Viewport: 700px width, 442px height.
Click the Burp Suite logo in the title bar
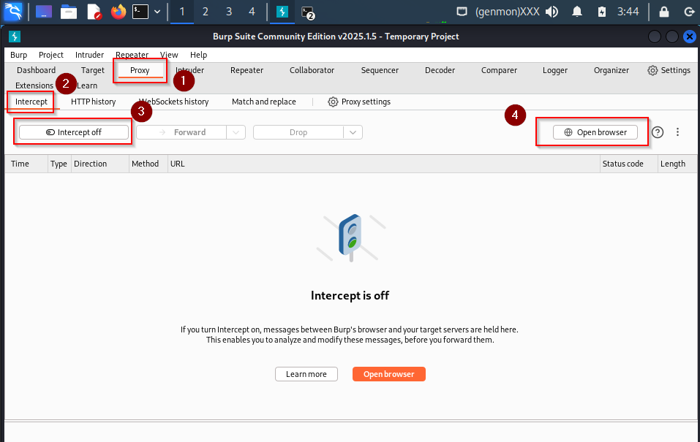[x=15, y=37]
